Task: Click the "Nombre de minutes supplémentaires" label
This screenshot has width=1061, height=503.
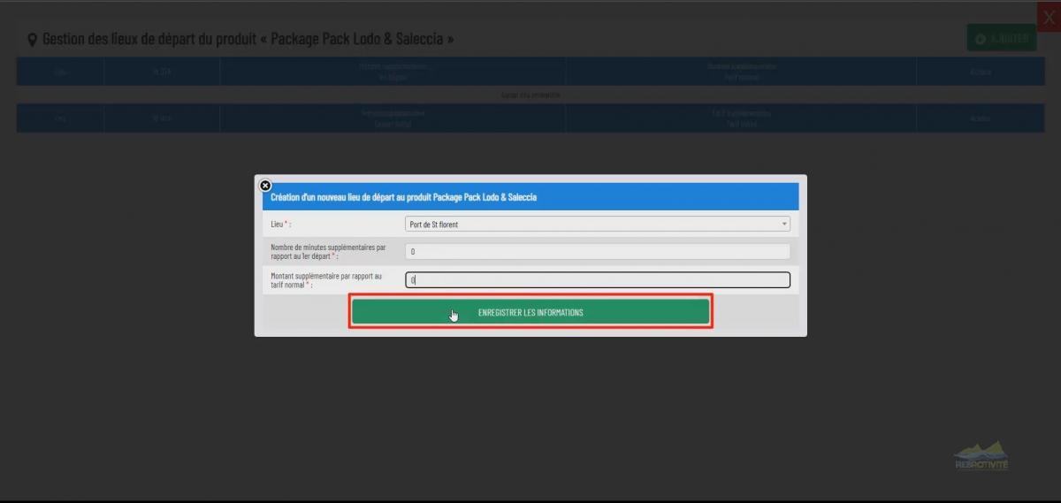Action: [328, 252]
